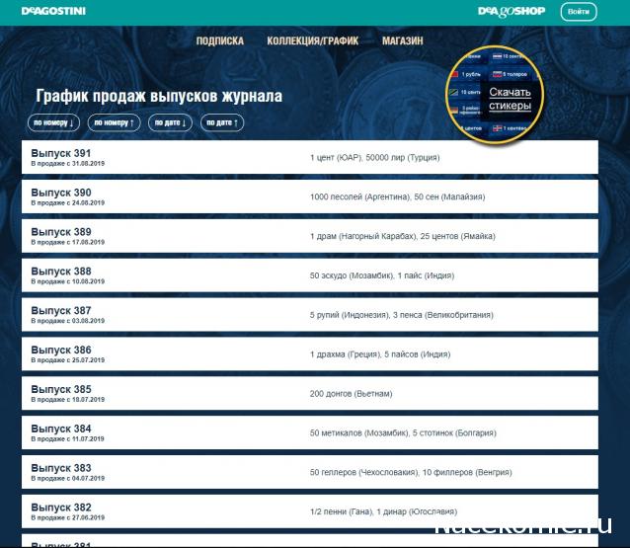Click text '200 донгов (Вьетнам)'
The image size is (630, 548).
coord(352,394)
